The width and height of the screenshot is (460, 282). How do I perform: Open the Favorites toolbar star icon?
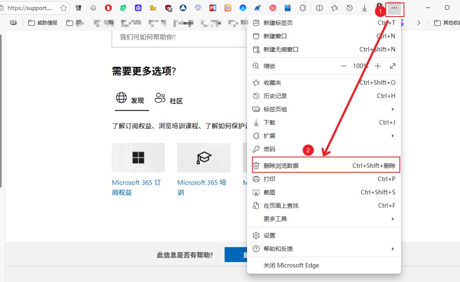(334, 8)
